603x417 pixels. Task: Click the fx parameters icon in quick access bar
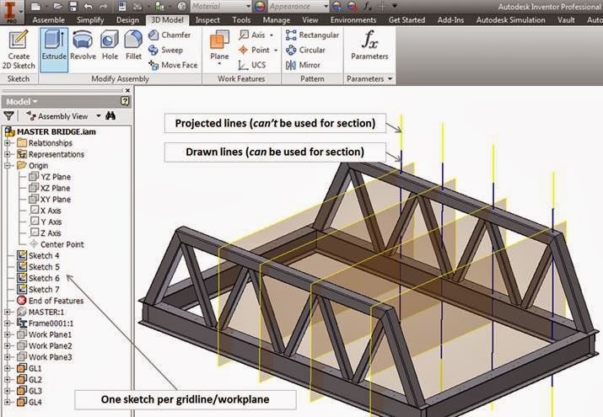click(x=368, y=6)
